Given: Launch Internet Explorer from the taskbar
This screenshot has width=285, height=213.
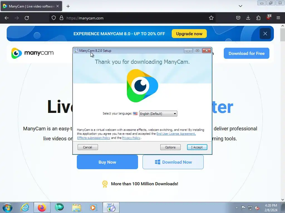Looking at the screenshot, I should pos(25,207).
